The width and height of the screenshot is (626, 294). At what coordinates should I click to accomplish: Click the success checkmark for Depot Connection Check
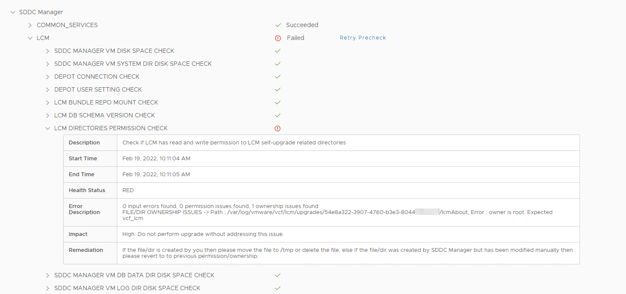coord(278,77)
